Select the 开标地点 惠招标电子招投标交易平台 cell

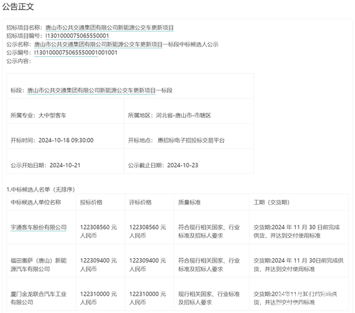pos(188,136)
